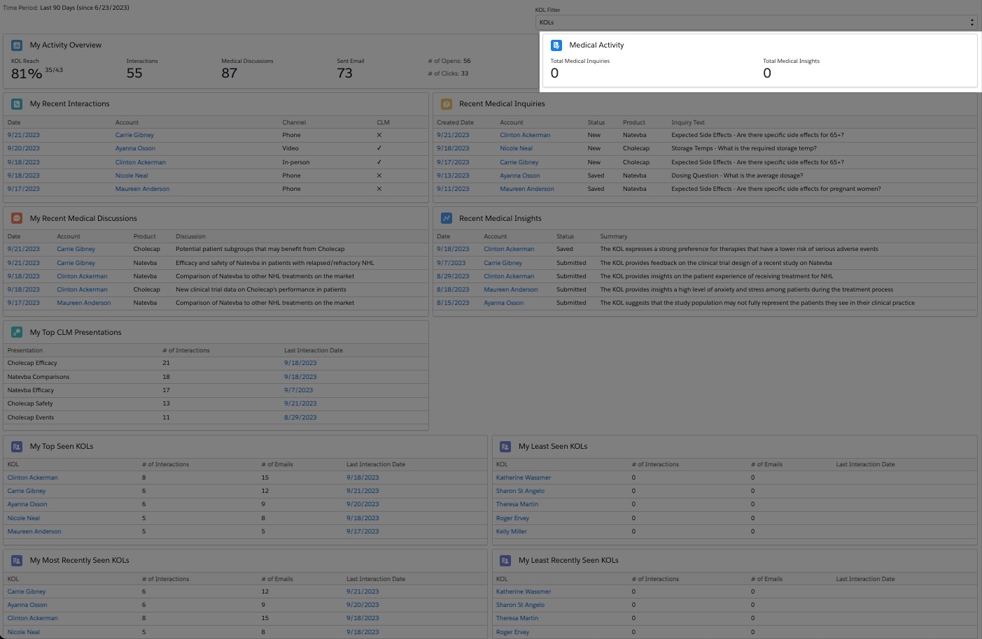Click the My Top Seen KOLs icon

(x=17, y=447)
